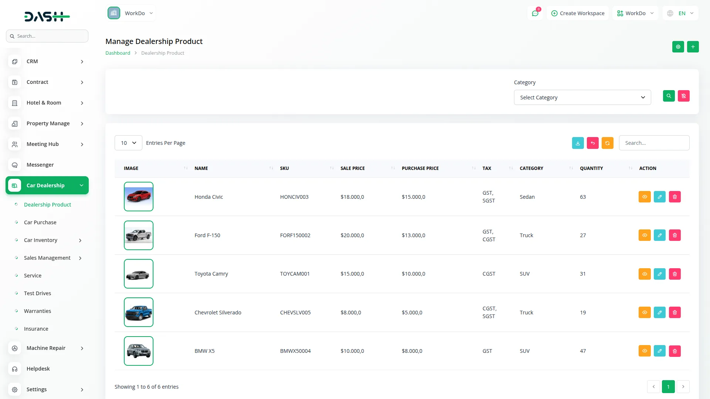710x399 pixels.
Task: Click the green plus add product button
Action: coord(693,47)
